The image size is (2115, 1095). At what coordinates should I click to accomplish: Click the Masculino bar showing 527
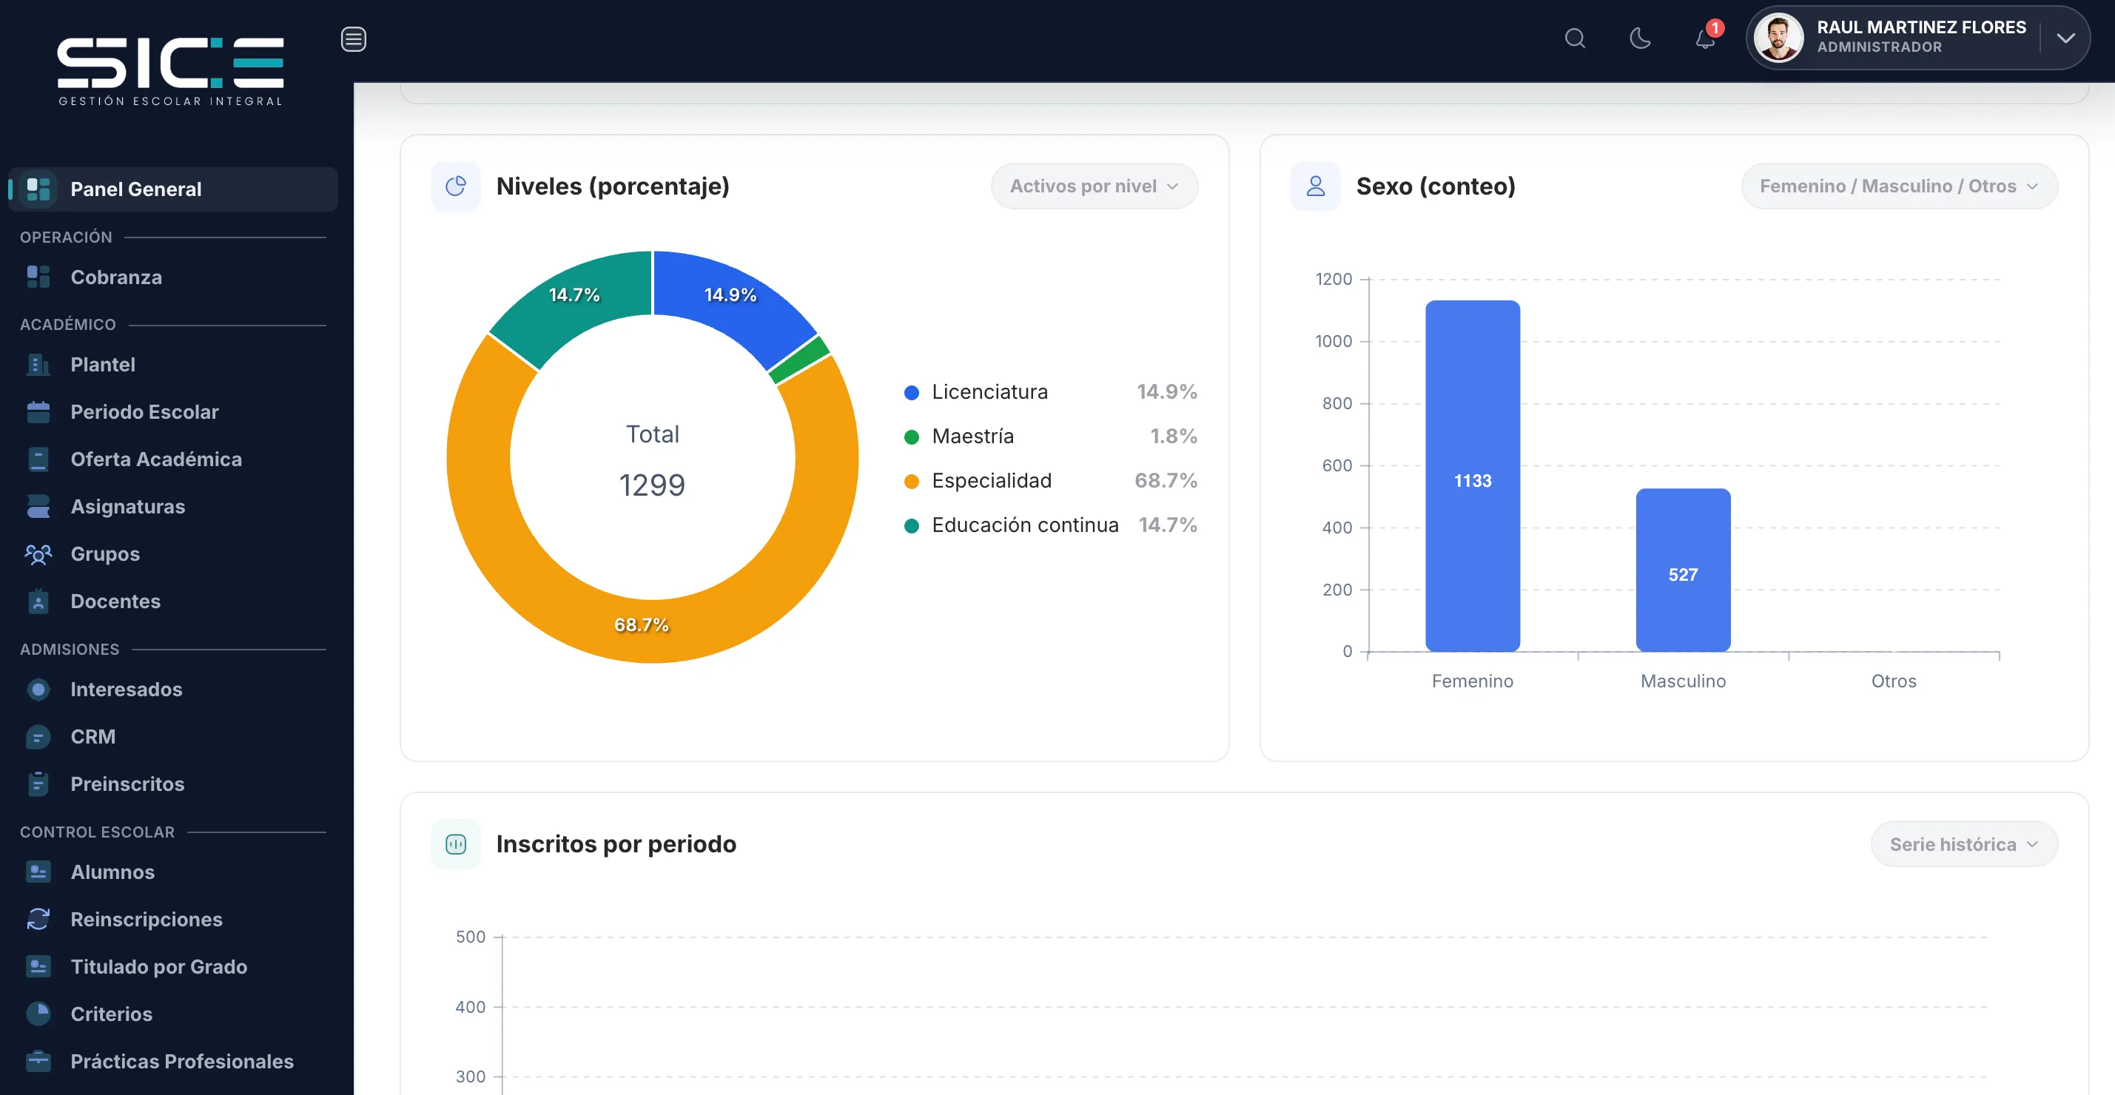(x=1682, y=570)
